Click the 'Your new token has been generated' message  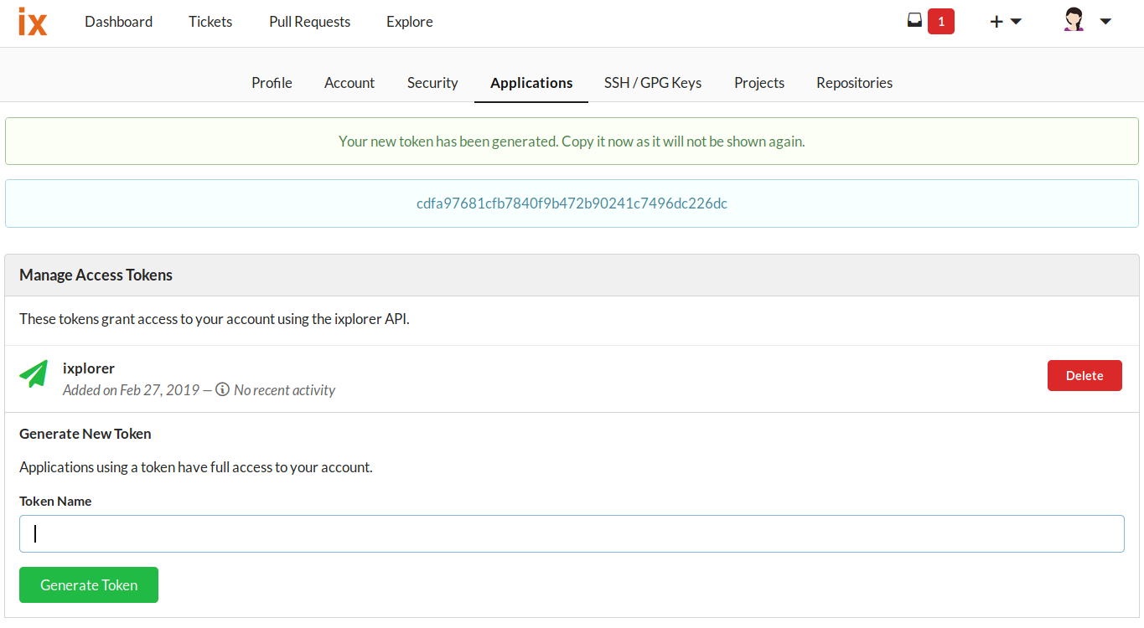572,142
